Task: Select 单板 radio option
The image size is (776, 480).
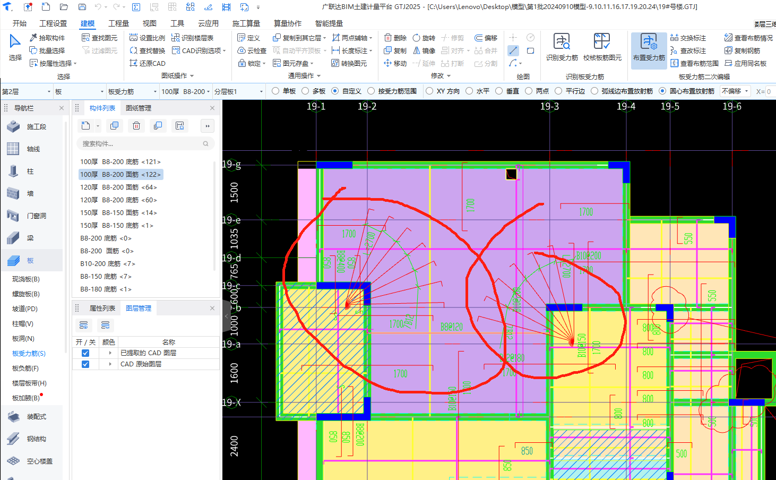Action: [284, 91]
